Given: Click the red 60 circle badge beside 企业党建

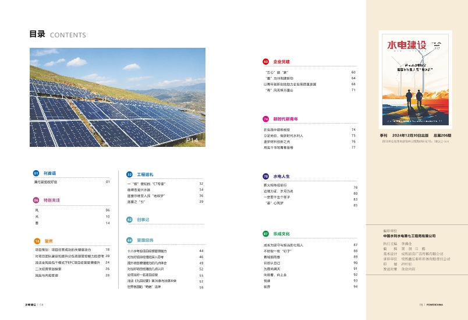Looking at the screenshot, I should (x=265, y=62).
